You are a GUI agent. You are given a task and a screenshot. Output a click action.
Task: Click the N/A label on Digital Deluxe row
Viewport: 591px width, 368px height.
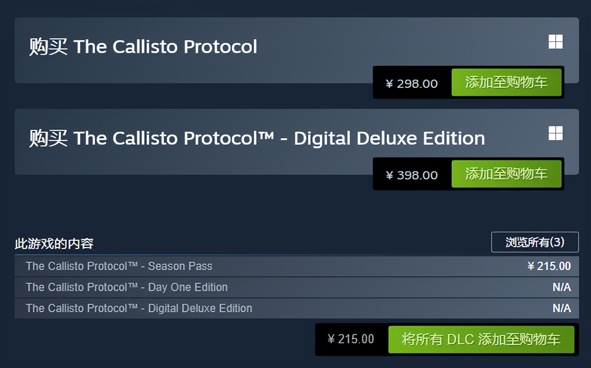pos(561,308)
